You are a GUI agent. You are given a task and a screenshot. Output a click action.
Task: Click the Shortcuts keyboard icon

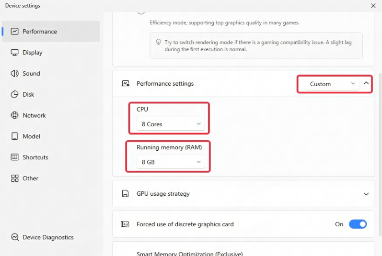pos(14,157)
